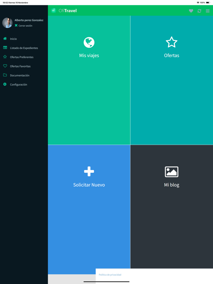This screenshot has width=213, height=284.
Task: Click the home icon beside Inicio
Action: pyautogui.click(x=5, y=38)
